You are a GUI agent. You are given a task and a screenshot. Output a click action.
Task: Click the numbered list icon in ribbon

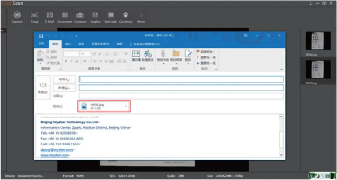coord(116,54)
